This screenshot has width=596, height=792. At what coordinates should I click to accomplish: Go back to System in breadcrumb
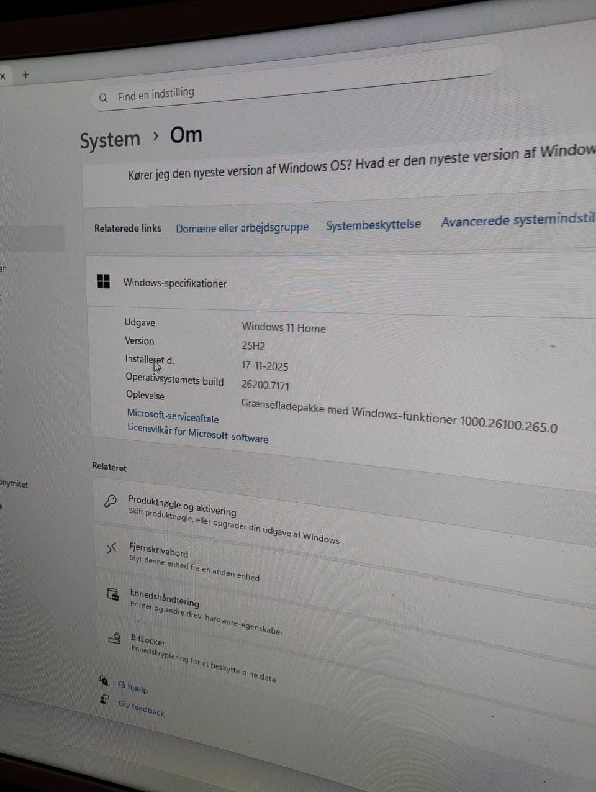[110, 140]
